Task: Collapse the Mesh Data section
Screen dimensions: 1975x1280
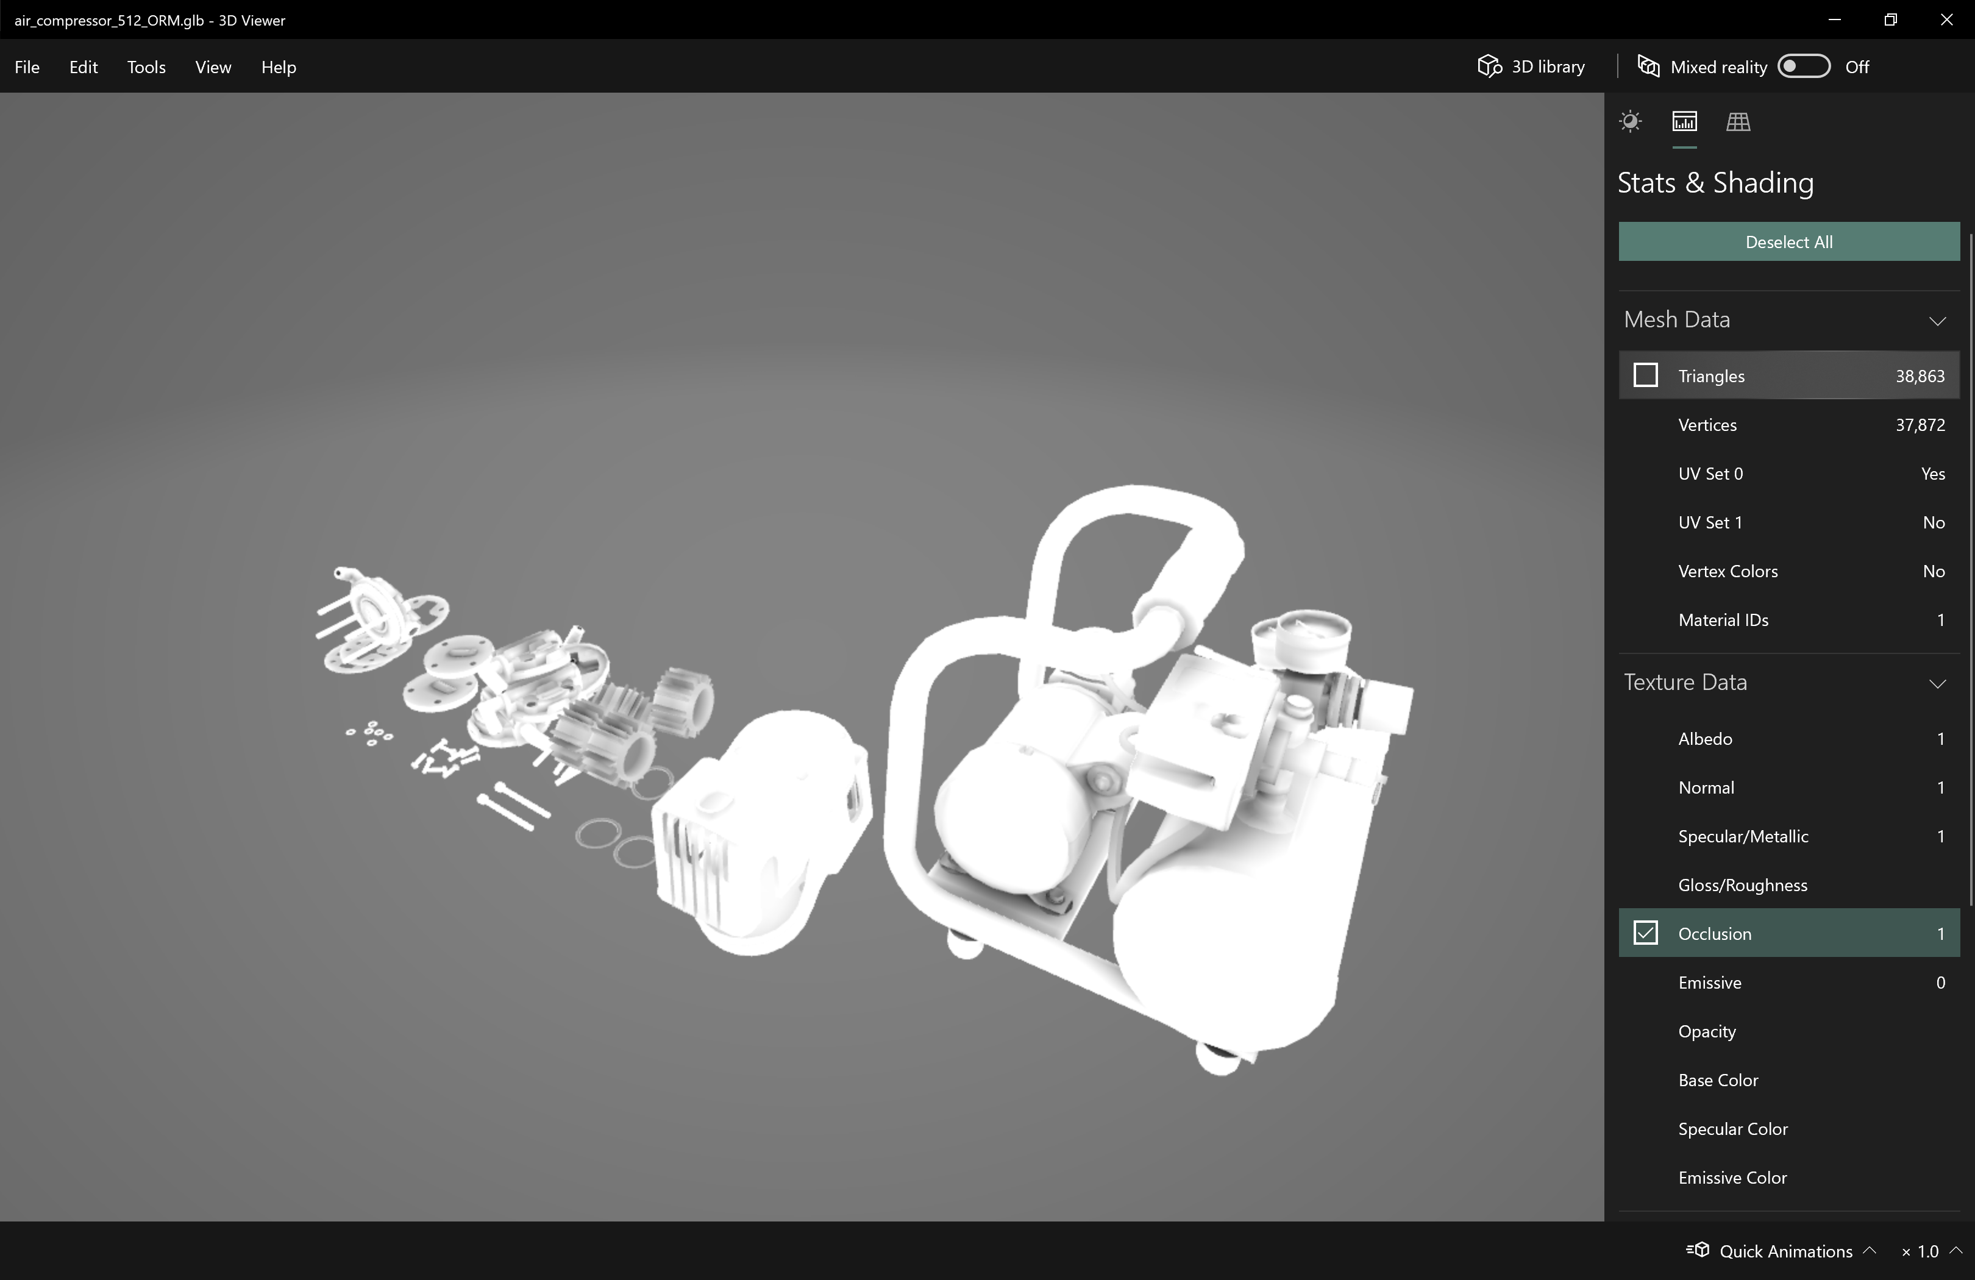Action: (1938, 318)
